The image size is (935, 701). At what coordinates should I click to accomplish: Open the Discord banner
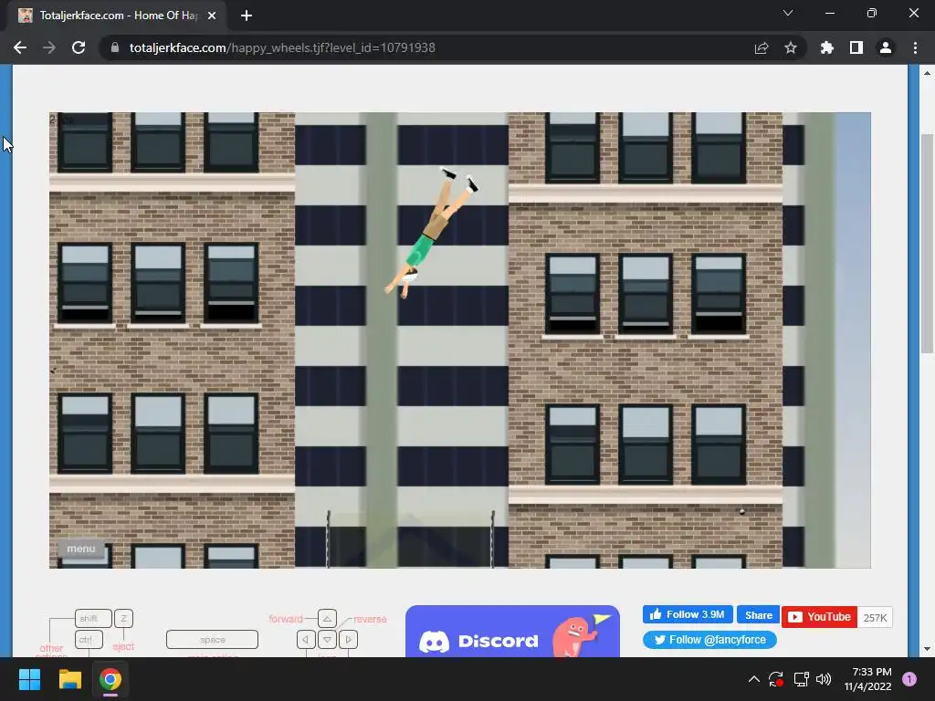point(512,632)
